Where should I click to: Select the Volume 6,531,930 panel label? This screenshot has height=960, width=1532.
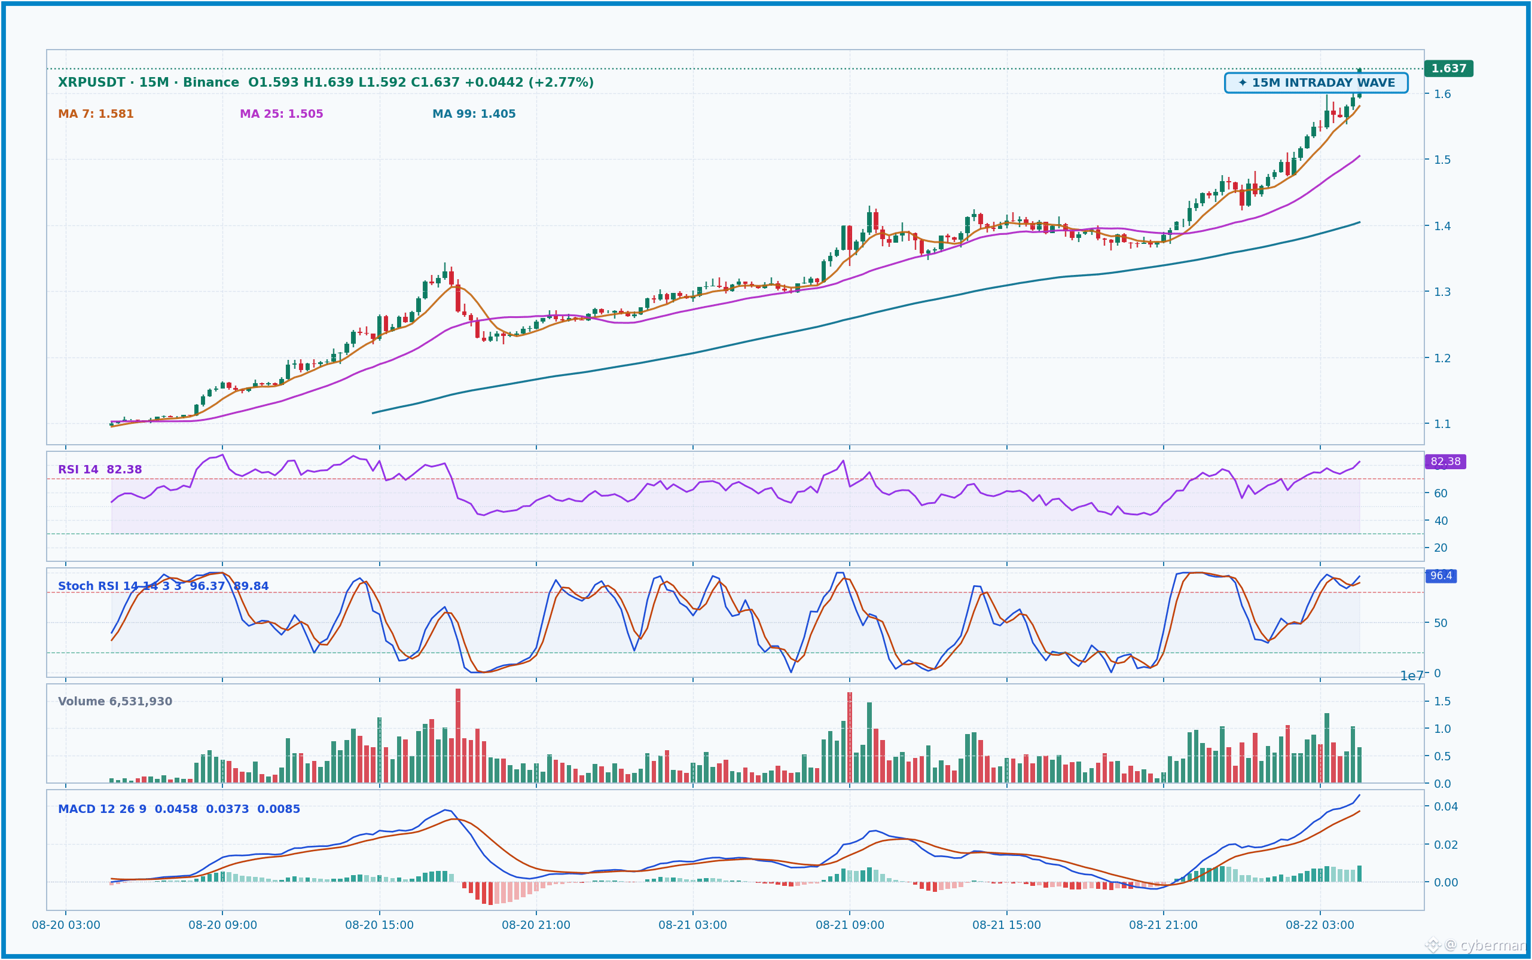(115, 702)
